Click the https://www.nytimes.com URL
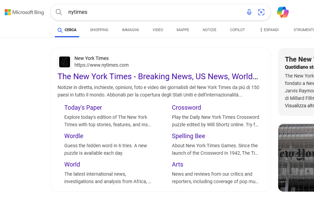The width and height of the screenshot is (314, 197). [102, 65]
